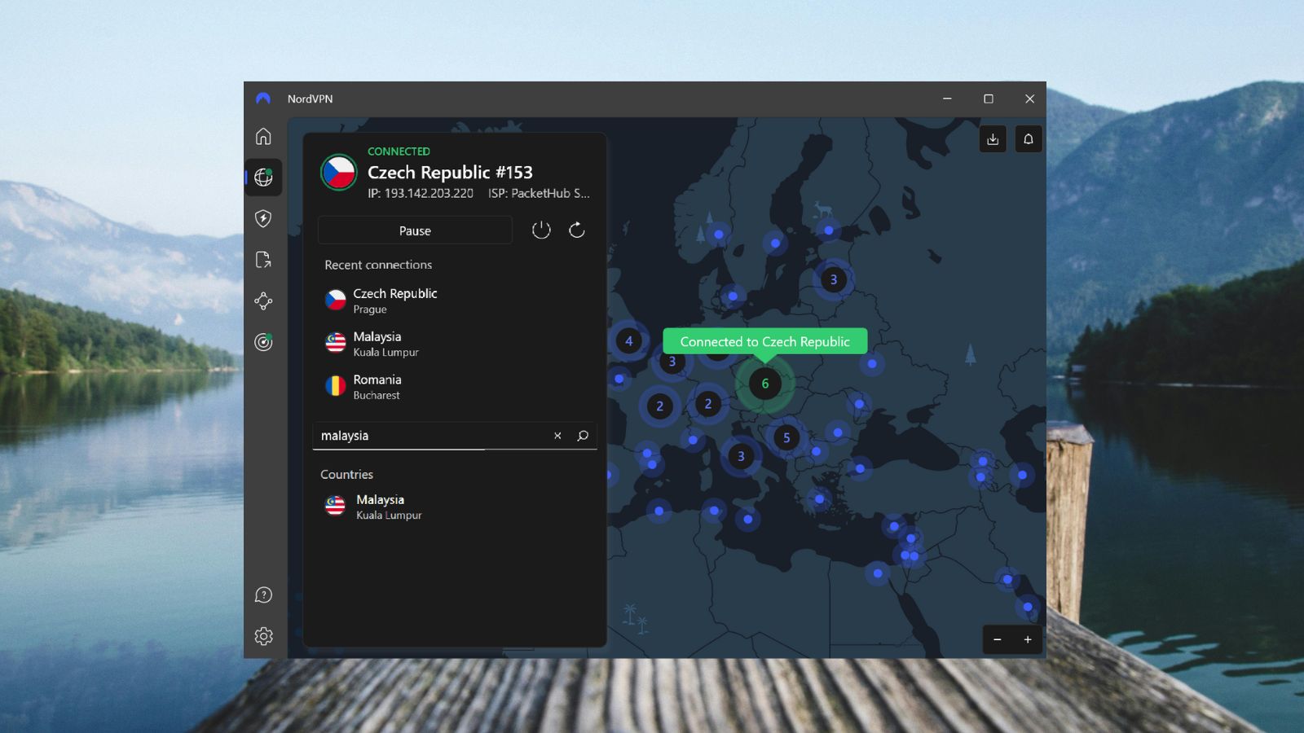Open the Home view in the sidebar
Viewport: 1304px width, 733px height.
point(263,137)
